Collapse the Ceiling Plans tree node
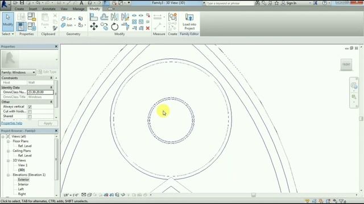 [8, 151]
